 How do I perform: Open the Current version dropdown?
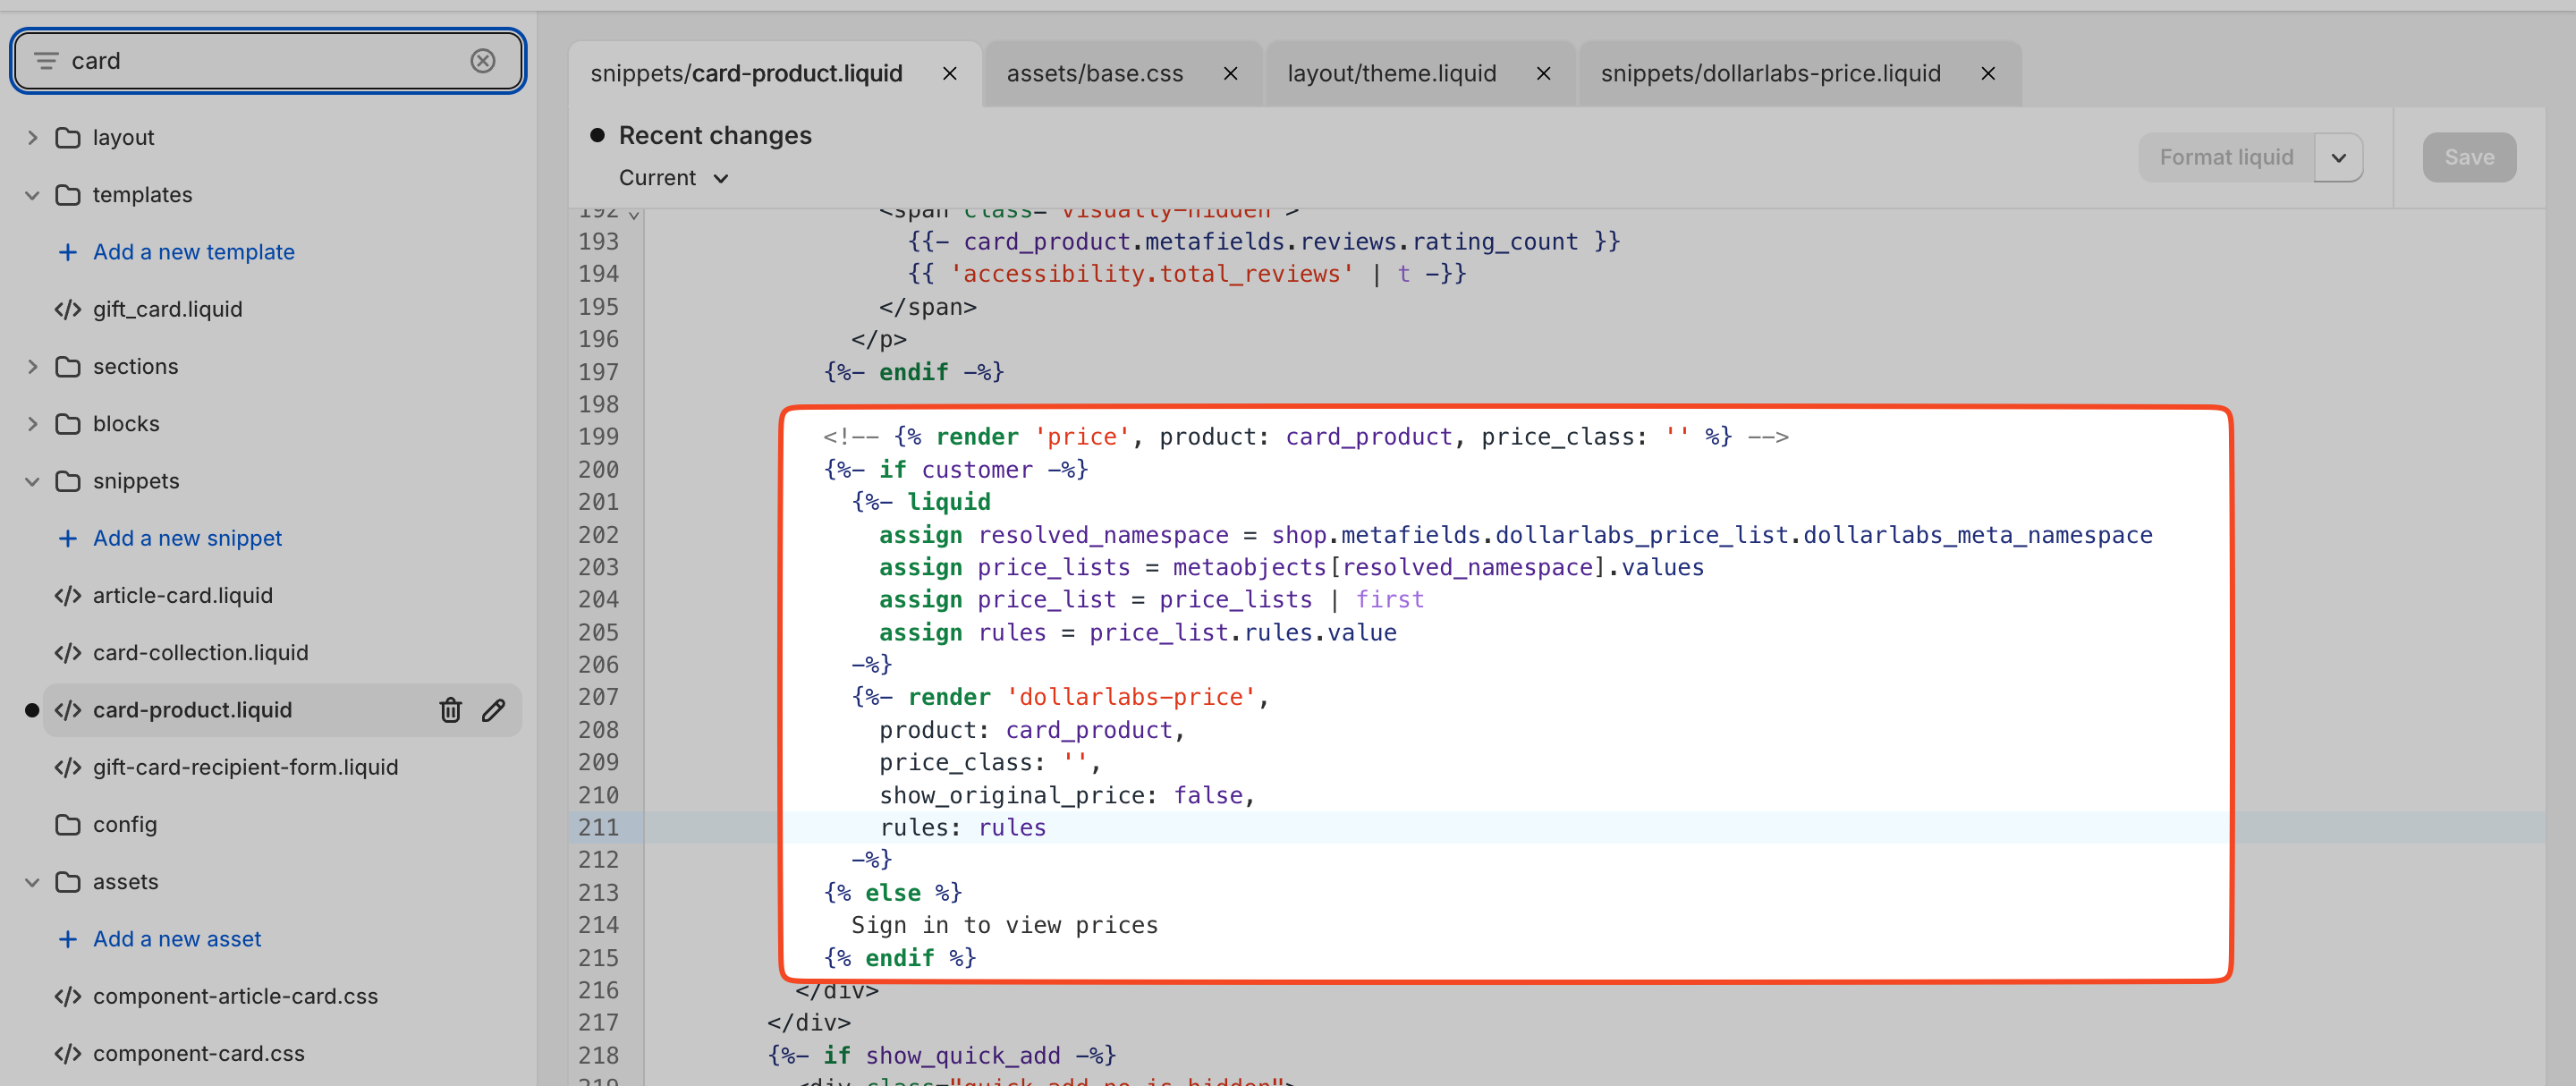click(674, 178)
